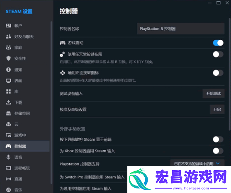
Task: Click the Controller (控制器) gamepad sidebar icon
Action: (8, 146)
